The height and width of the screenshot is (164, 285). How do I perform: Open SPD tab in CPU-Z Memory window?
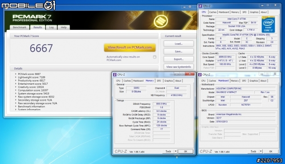click(159, 81)
